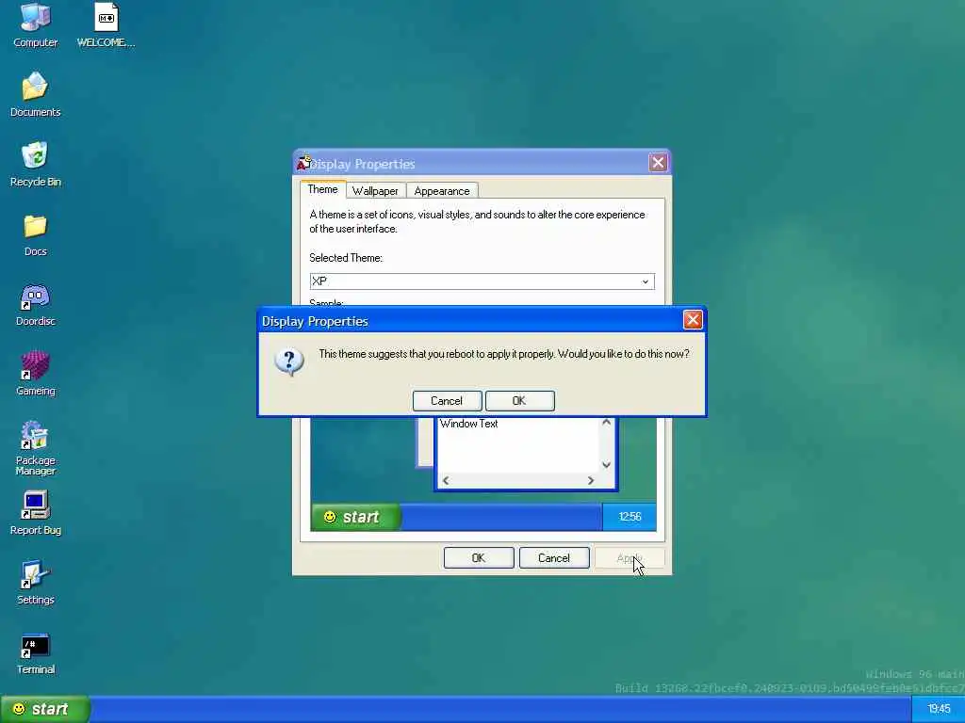Click the start button on taskbar
Viewport: 965px width, 723px height.
click(45, 710)
